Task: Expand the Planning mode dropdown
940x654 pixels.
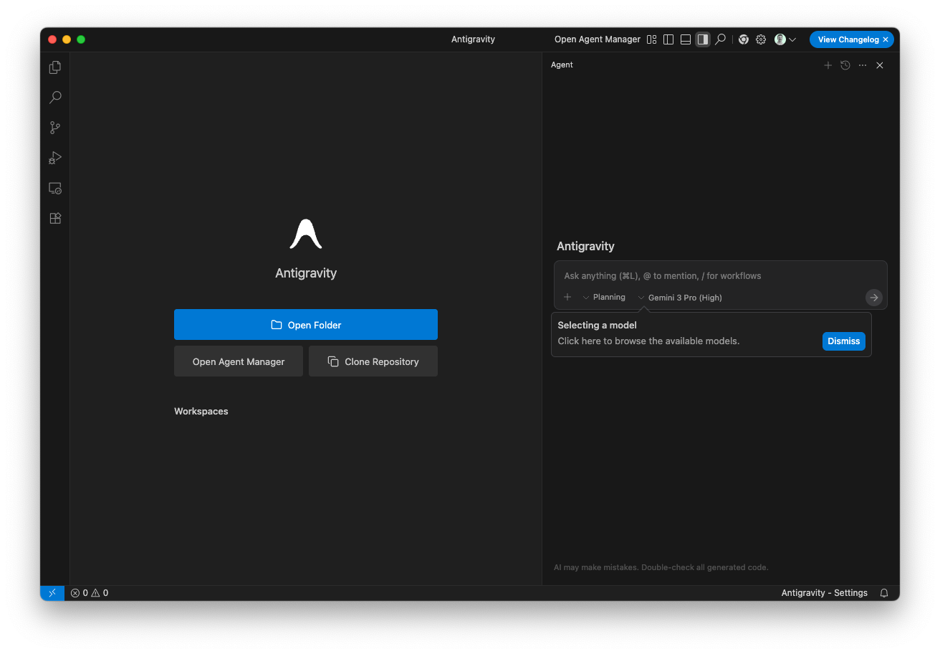Action: [x=604, y=298]
